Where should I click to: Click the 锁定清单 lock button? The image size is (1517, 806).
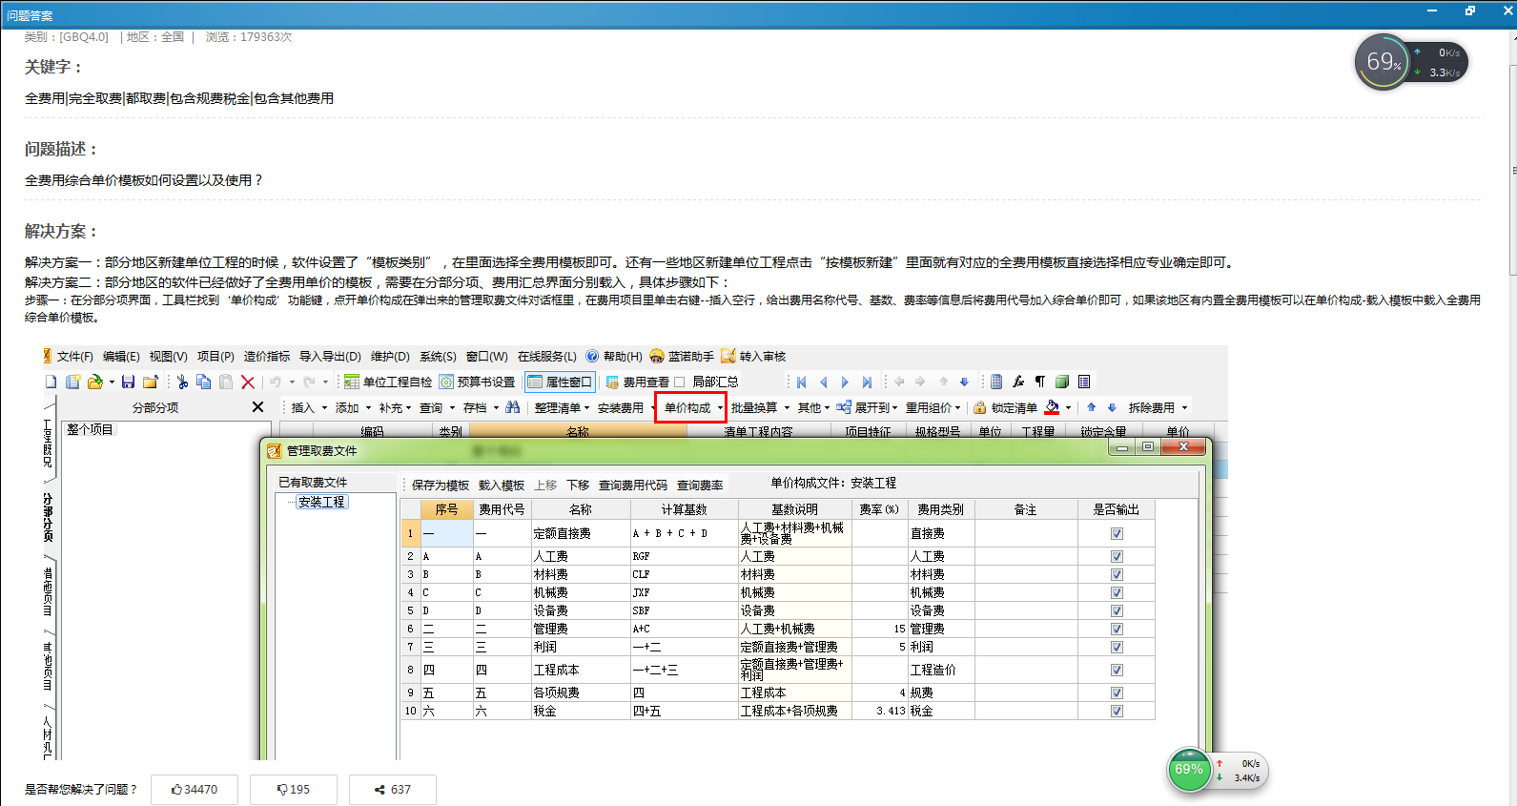1005,407
